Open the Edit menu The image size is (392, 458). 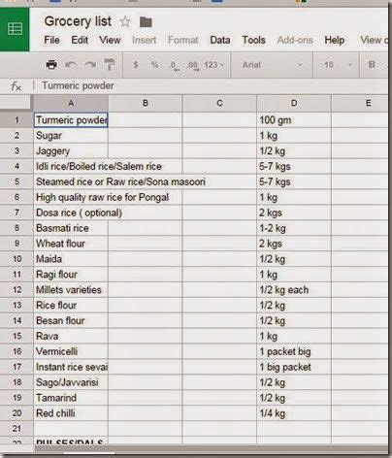pyautogui.click(x=80, y=40)
